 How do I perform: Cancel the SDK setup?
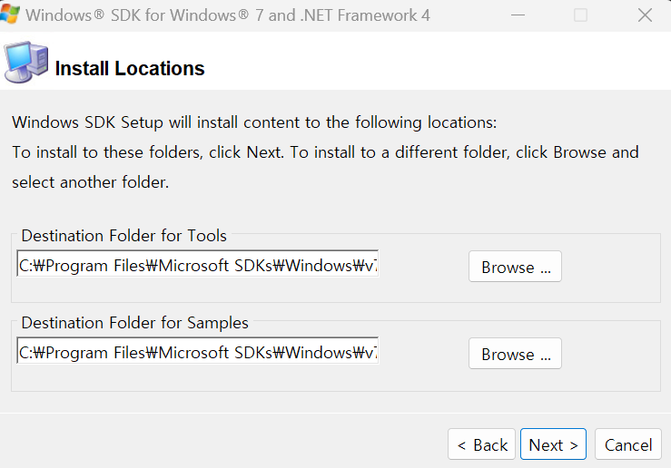pyautogui.click(x=627, y=444)
